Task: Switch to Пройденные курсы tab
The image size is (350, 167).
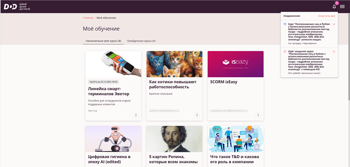Action: [141, 41]
